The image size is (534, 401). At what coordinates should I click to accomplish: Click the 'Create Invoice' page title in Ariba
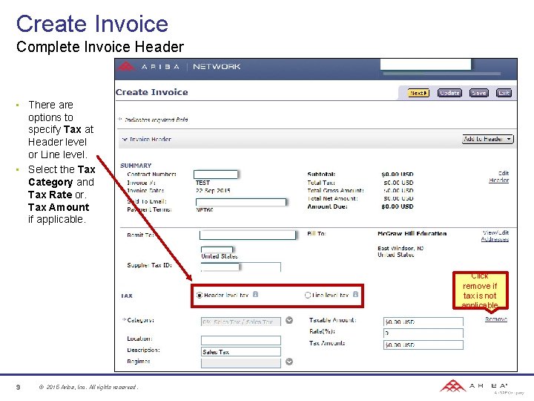tap(152, 92)
